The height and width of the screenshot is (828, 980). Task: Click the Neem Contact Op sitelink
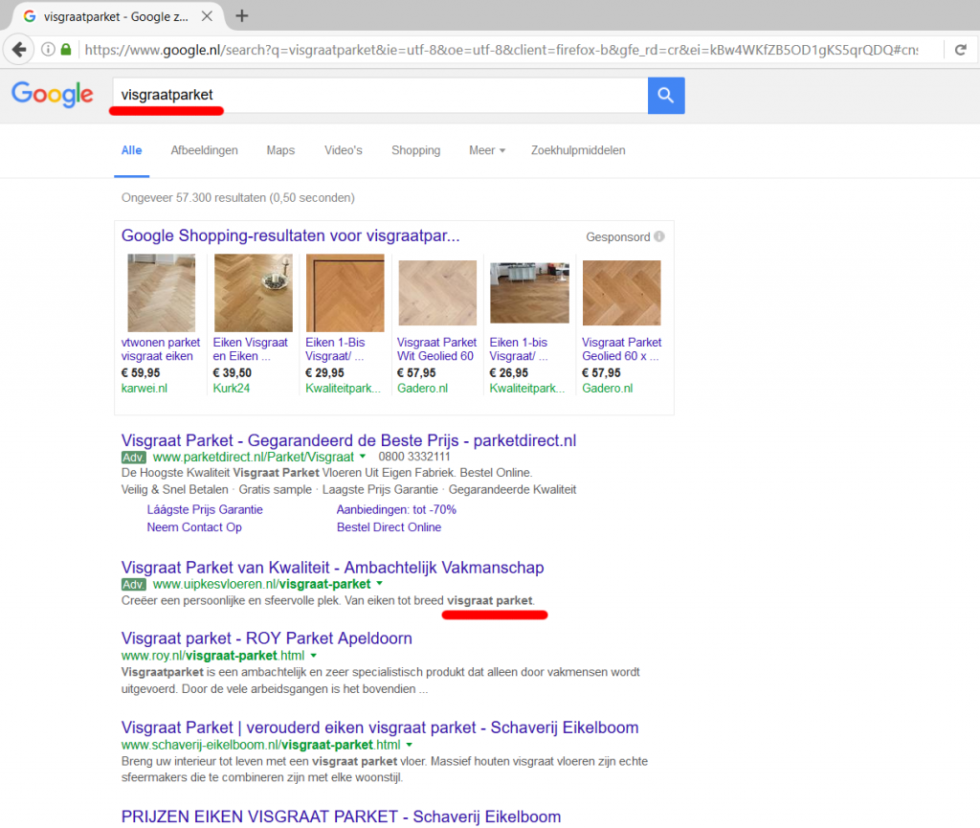[194, 526]
